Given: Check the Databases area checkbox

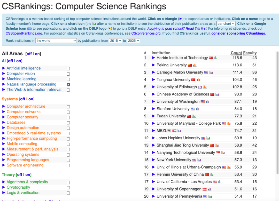Looking at the screenshot, I should (x=68, y=123).
